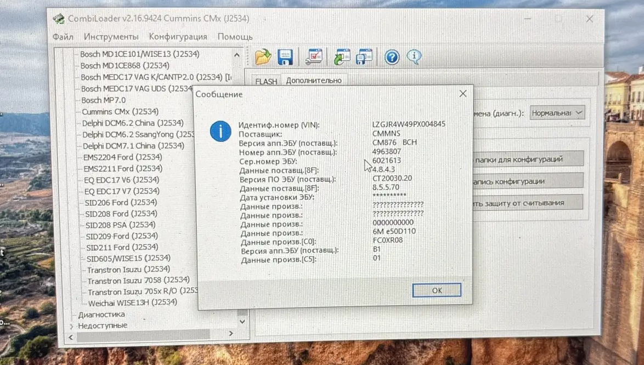Open file using the folder toolbar icon
The image size is (644, 365).
coord(263,57)
